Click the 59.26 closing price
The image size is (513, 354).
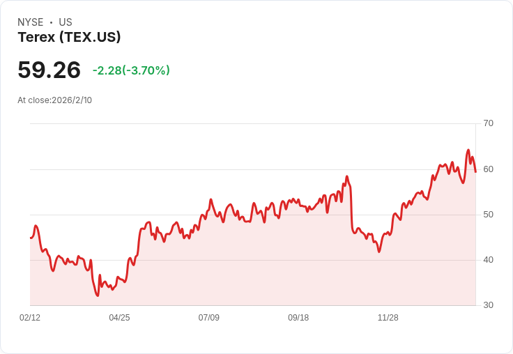click(49, 70)
